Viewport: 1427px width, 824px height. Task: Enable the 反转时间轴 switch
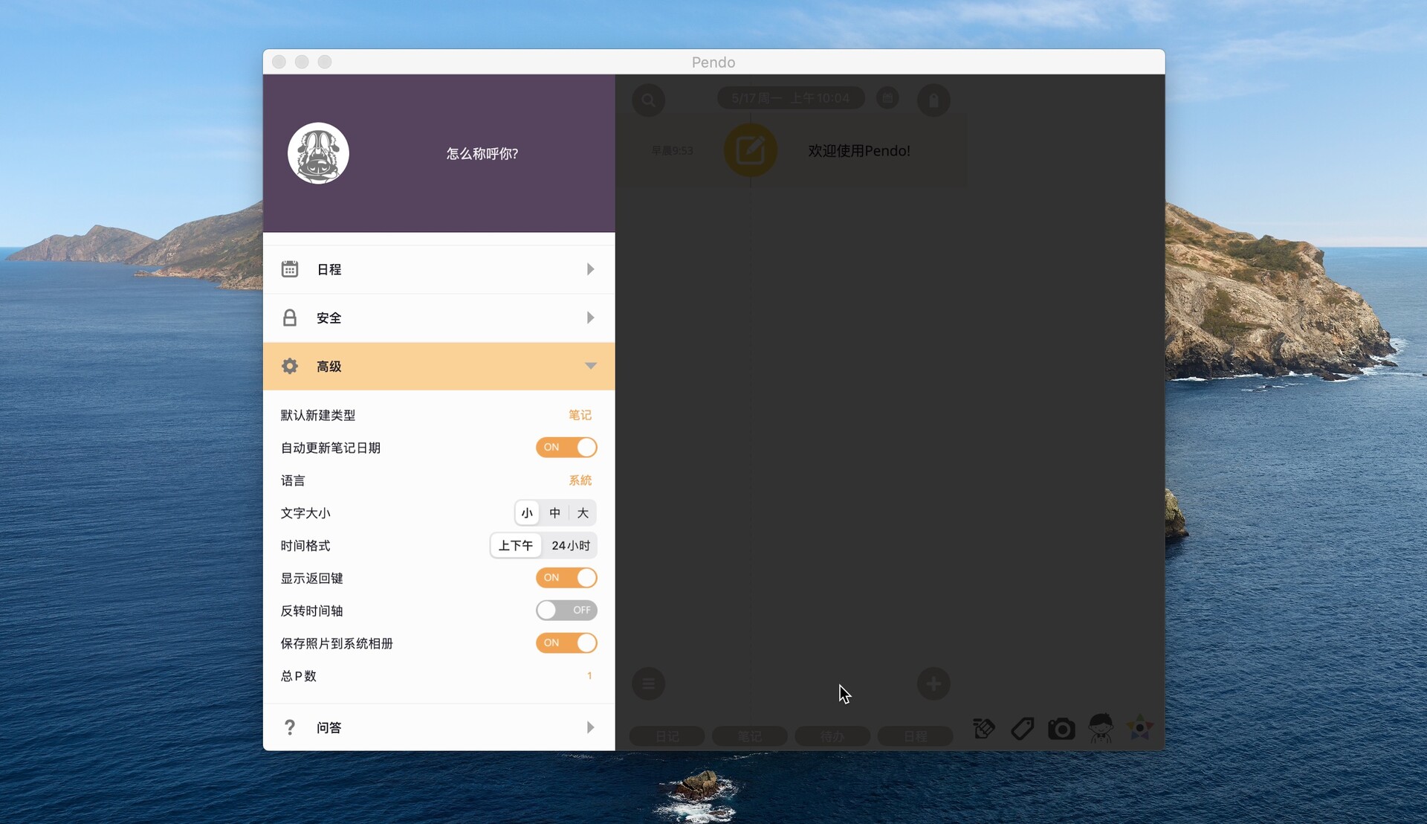[x=566, y=610]
